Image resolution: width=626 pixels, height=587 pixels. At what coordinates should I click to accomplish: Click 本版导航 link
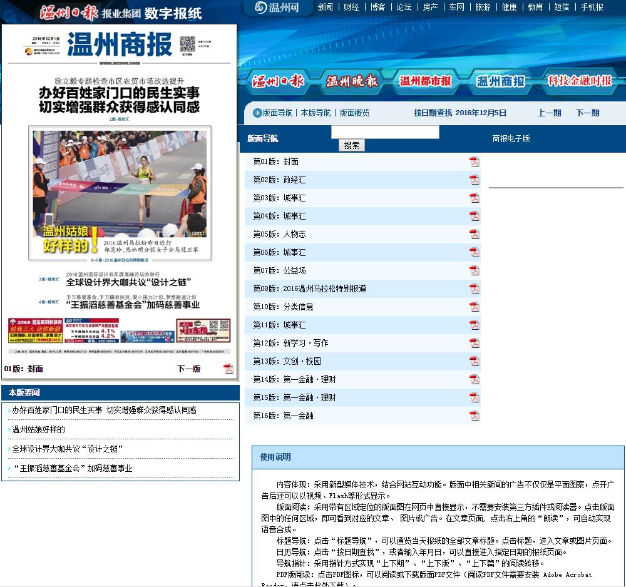point(316,113)
